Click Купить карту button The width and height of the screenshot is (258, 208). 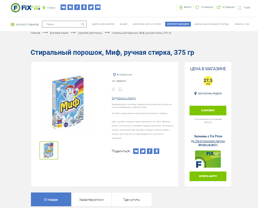(208, 176)
